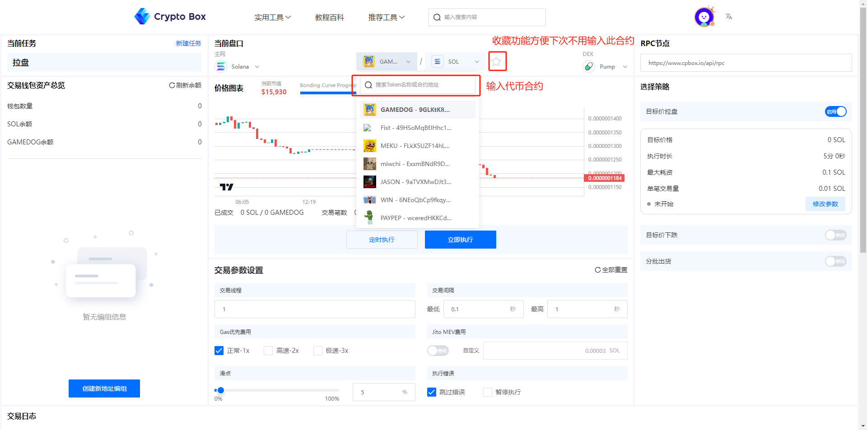The height and width of the screenshot is (430, 867).
Task: Select the Fist token entry
Action: pyautogui.click(x=418, y=128)
